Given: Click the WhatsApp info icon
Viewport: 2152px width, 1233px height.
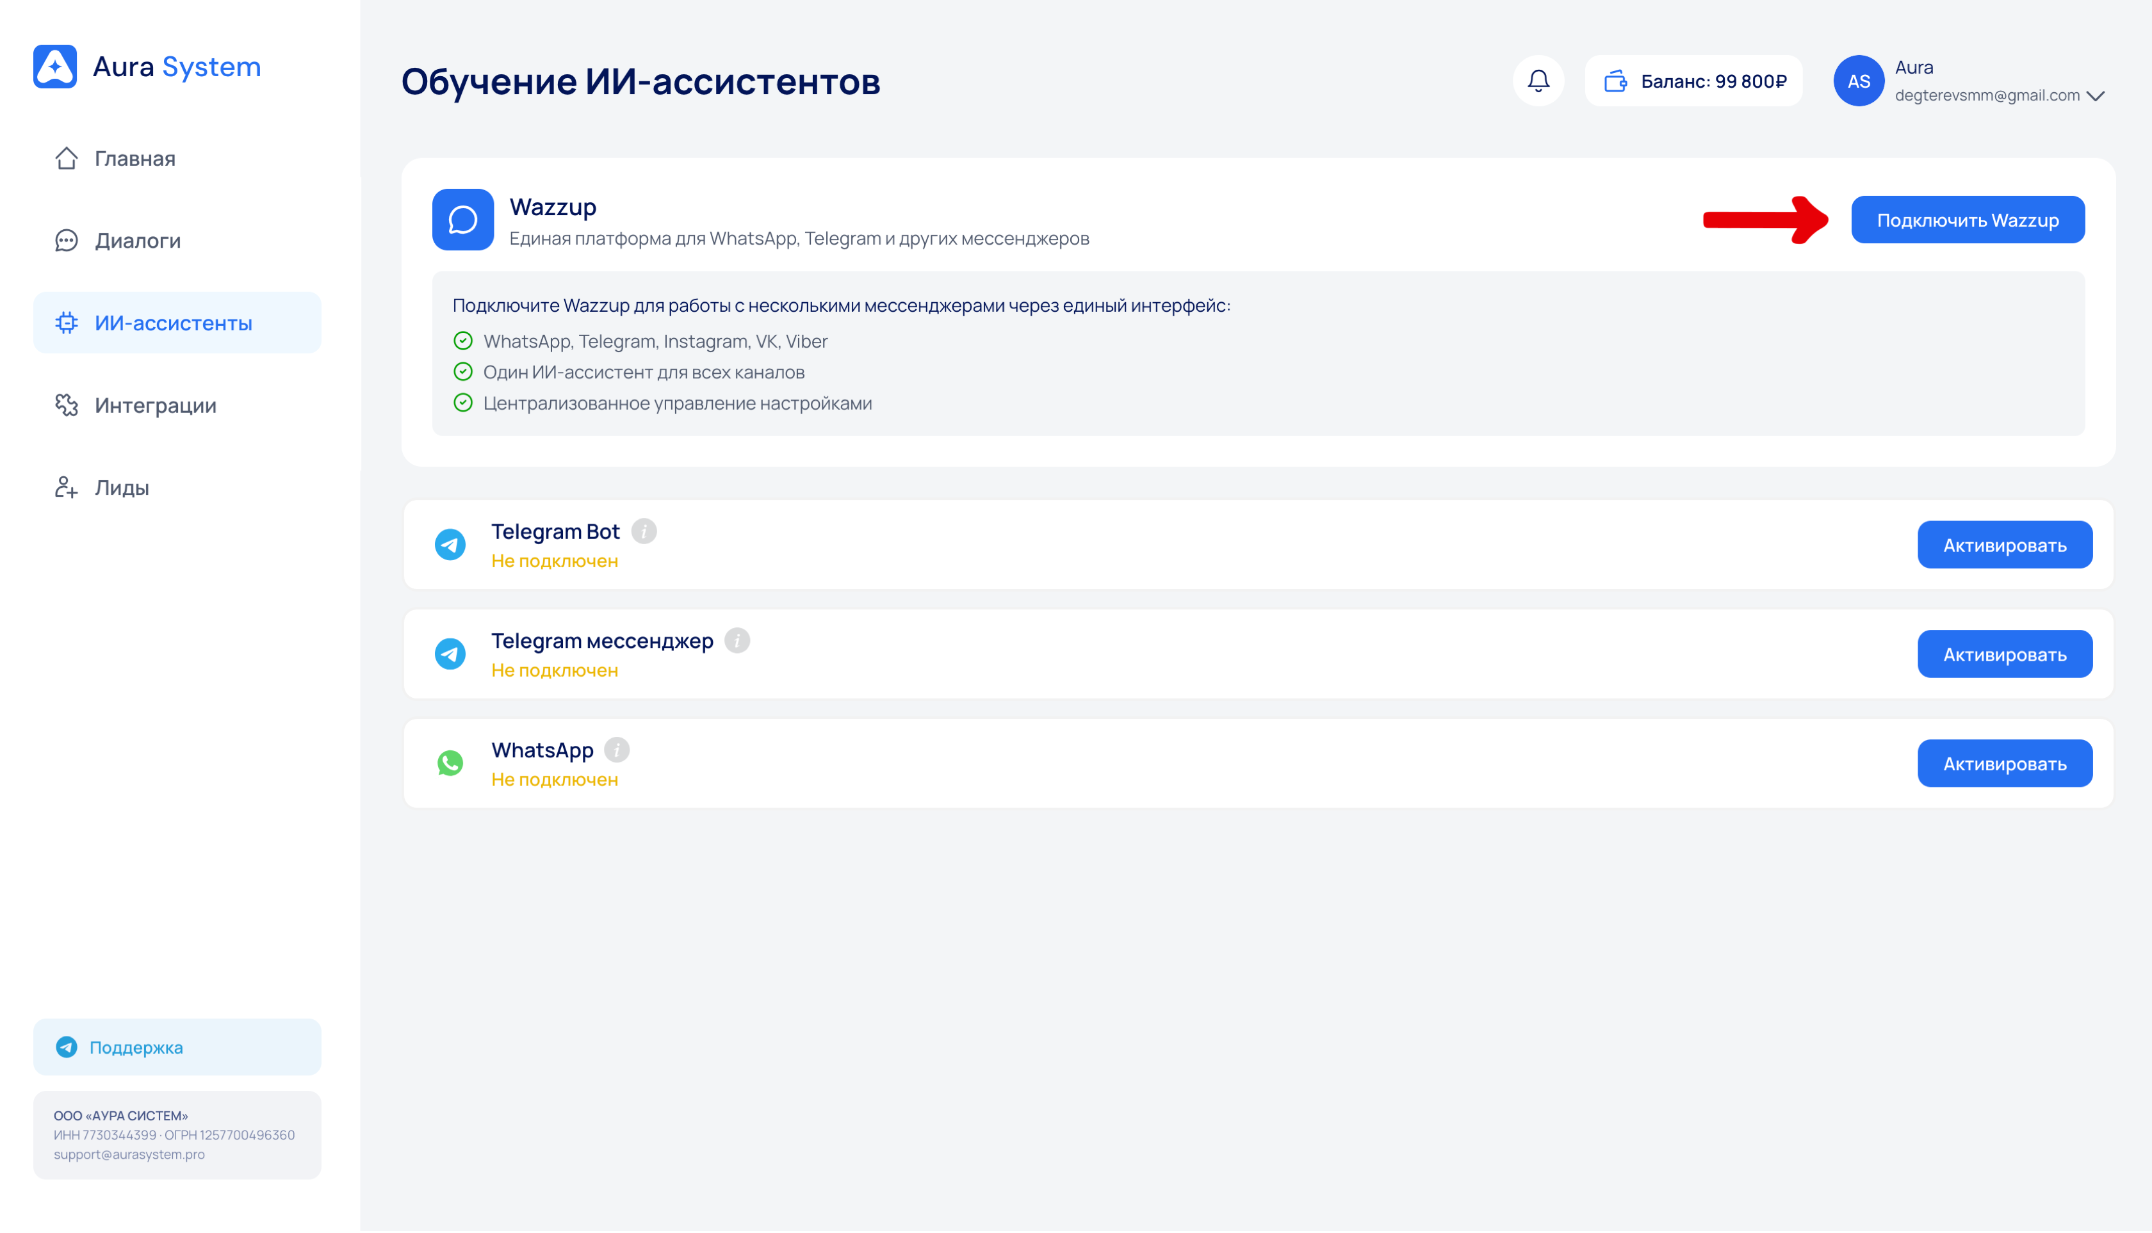Looking at the screenshot, I should point(617,750).
